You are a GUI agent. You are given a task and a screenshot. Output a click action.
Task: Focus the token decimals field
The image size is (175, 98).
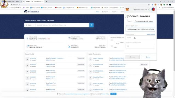pos(140,46)
